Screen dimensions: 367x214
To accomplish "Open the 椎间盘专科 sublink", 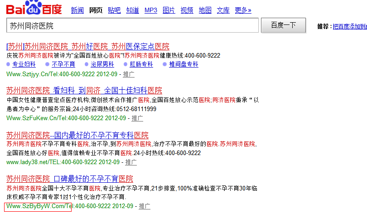I will tap(184, 64).
